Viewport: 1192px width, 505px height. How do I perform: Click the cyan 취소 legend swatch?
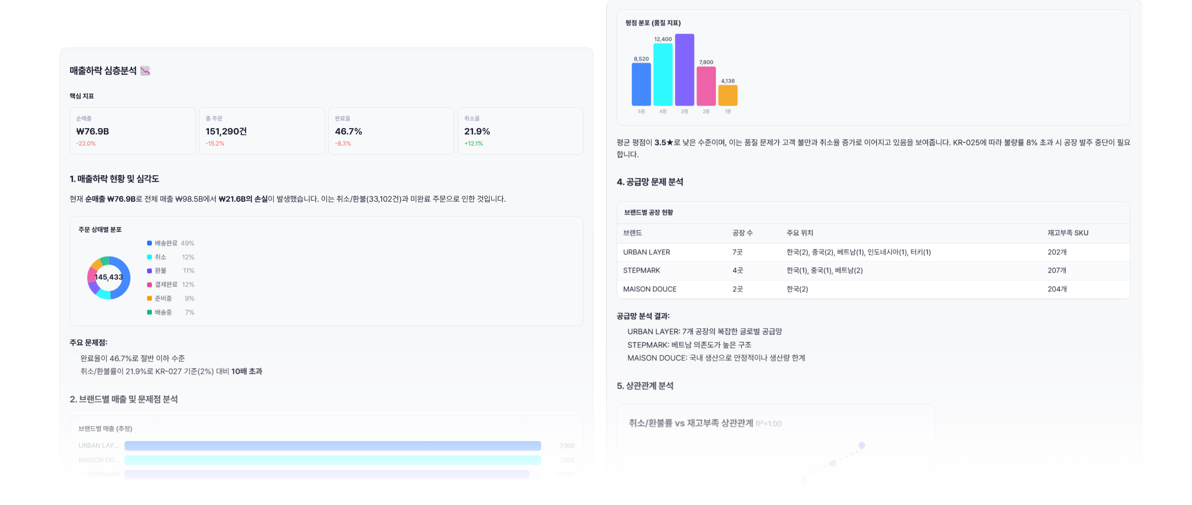tap(149, 257)
